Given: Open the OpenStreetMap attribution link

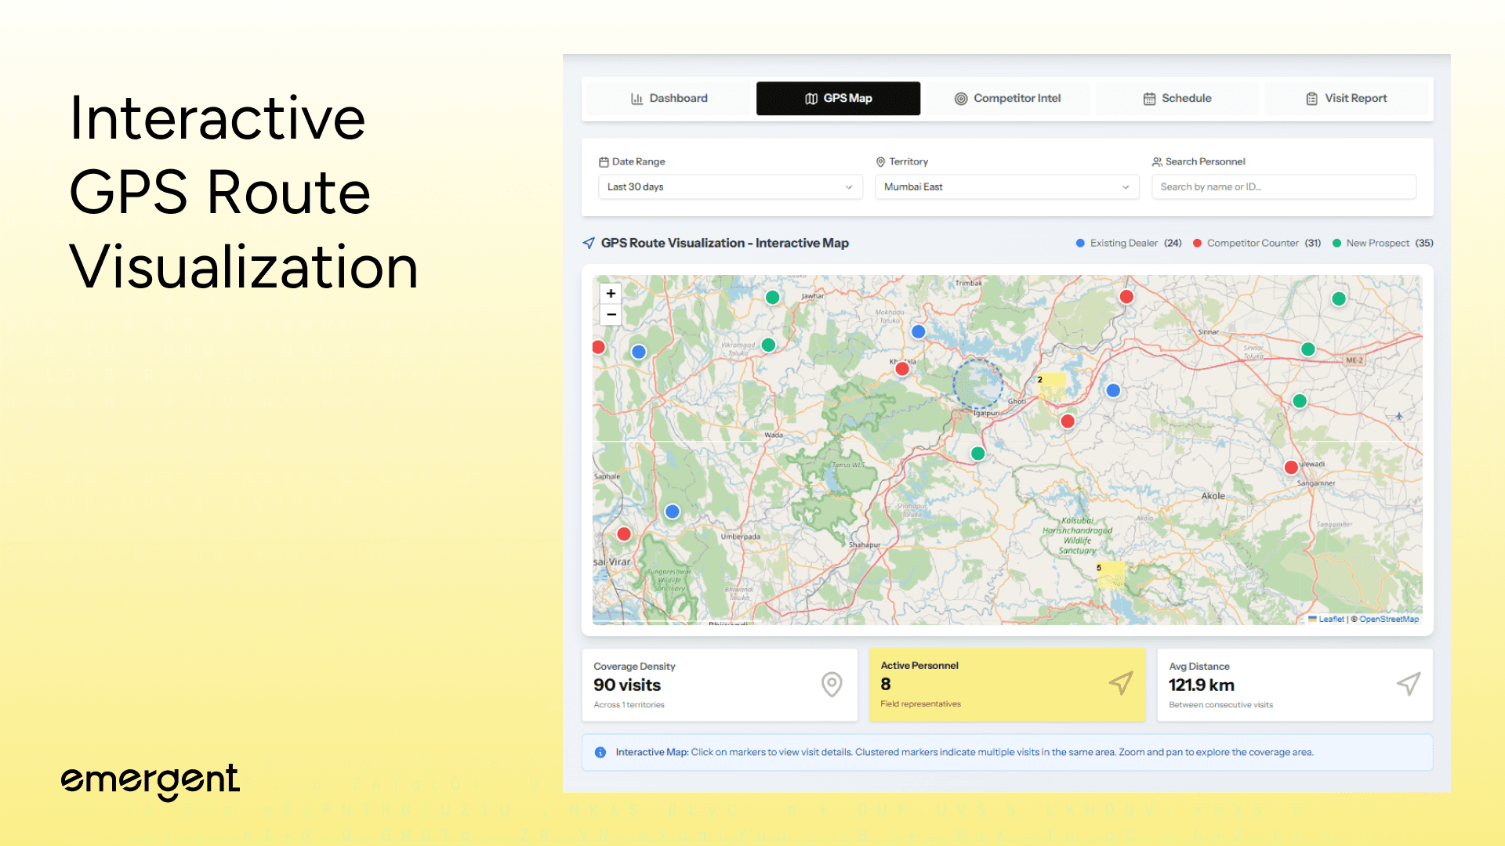Looking at the screenshot, I should click(1388, 619).
